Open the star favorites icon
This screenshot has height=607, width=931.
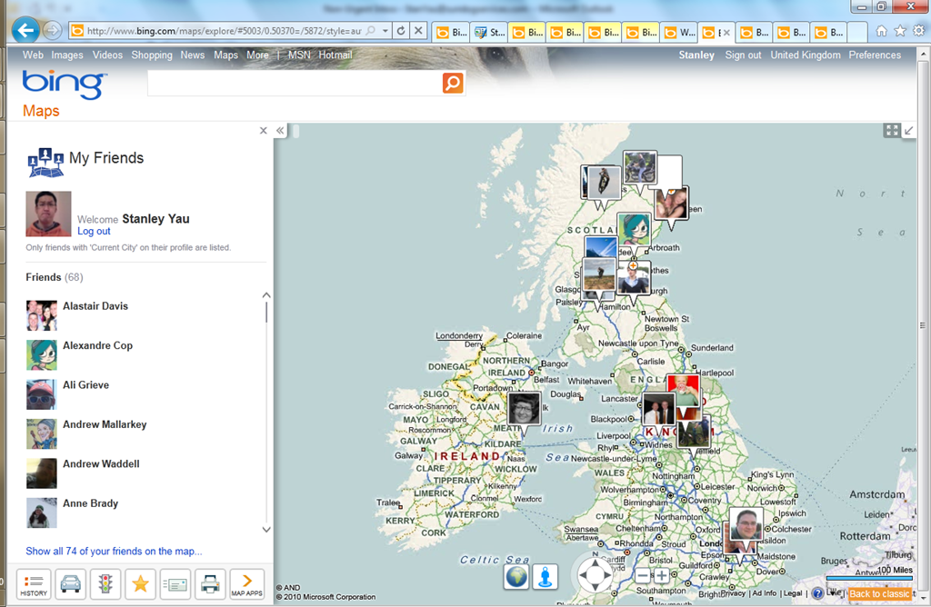pyautogui.click(x=140, y=583)
